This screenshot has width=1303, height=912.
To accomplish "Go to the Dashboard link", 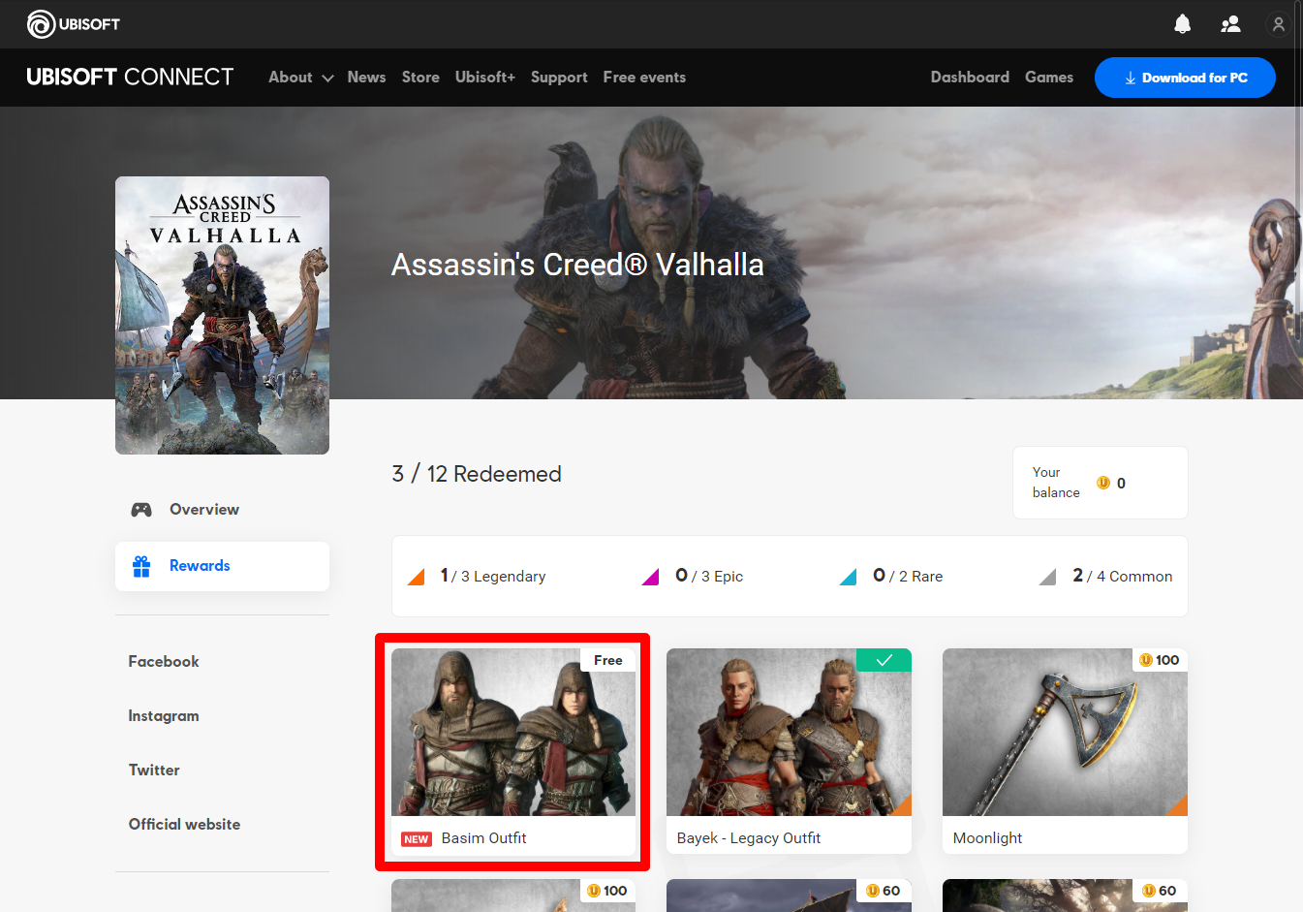I will (x=970, y=78).
